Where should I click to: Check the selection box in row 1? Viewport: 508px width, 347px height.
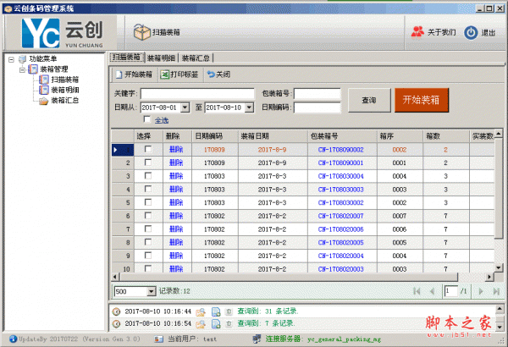[149, 150]
